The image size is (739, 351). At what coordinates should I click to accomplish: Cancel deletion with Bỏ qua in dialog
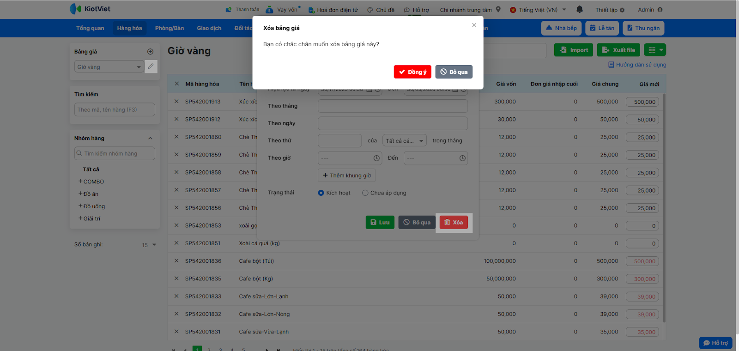pos(454,72)
